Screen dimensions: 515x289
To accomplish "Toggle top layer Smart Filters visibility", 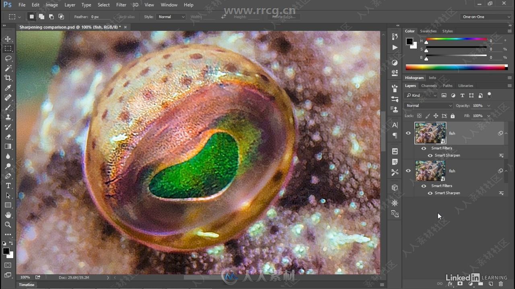I will coord(424,148).
